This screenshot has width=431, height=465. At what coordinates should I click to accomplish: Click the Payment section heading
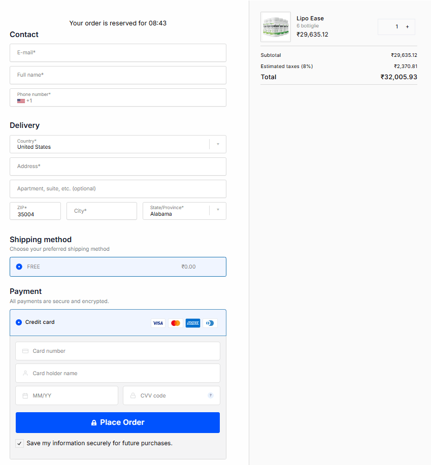(x=25, y=291)
